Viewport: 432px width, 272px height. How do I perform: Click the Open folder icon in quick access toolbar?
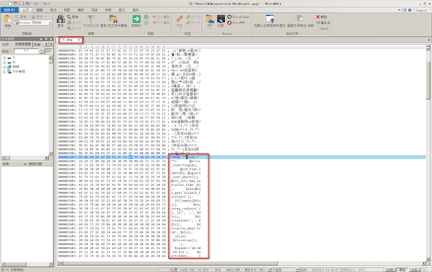pos(16,3)
